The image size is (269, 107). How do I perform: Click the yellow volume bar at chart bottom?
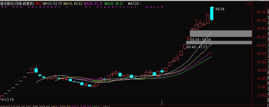point(162,103)
